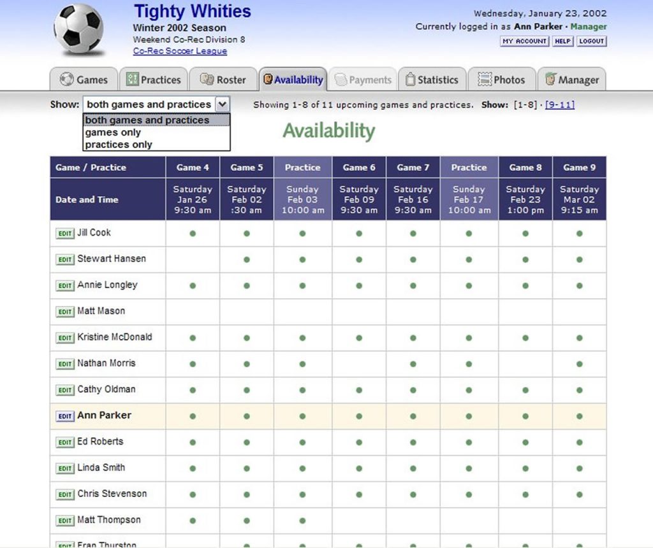Open the Roster tab
Image resolution: width=653 pixels, height=548 pixels.
[x=223, y=79]
